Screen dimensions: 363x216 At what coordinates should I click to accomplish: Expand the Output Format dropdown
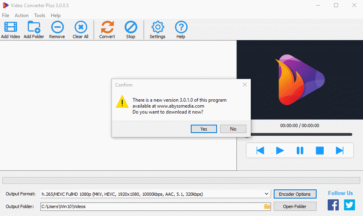(267, 194)
